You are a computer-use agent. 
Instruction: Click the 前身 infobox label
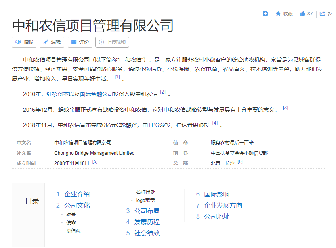[x=180, y=153]
